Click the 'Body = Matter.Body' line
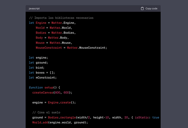Viewport: 188px width, 128px height. coord(52,38)
